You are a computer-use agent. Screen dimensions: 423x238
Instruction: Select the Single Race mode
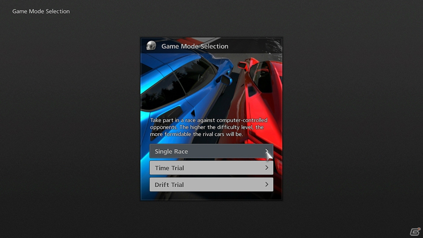[x=211, y=151]
